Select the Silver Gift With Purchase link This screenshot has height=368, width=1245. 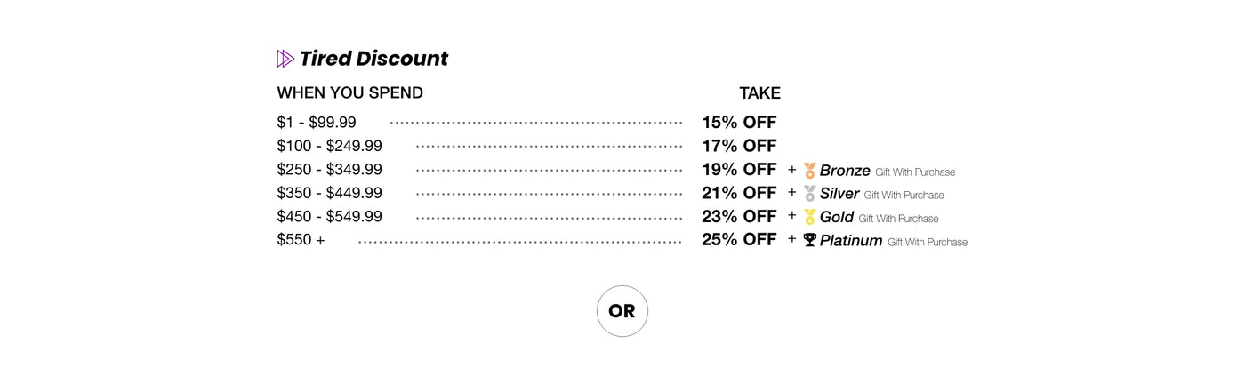coord(904,195)
